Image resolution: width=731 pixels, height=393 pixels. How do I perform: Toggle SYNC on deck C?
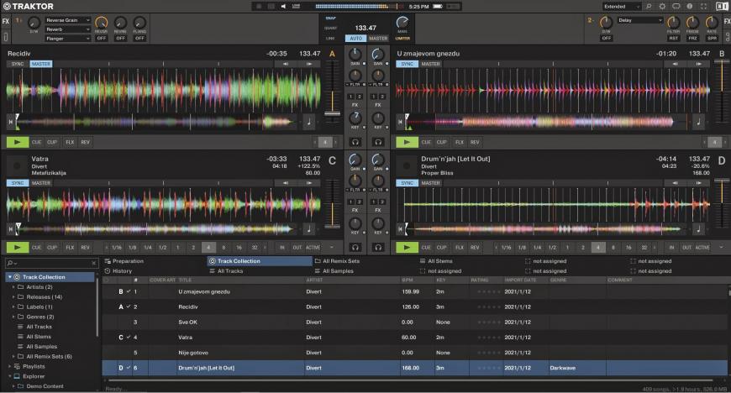tap(18, 183)
